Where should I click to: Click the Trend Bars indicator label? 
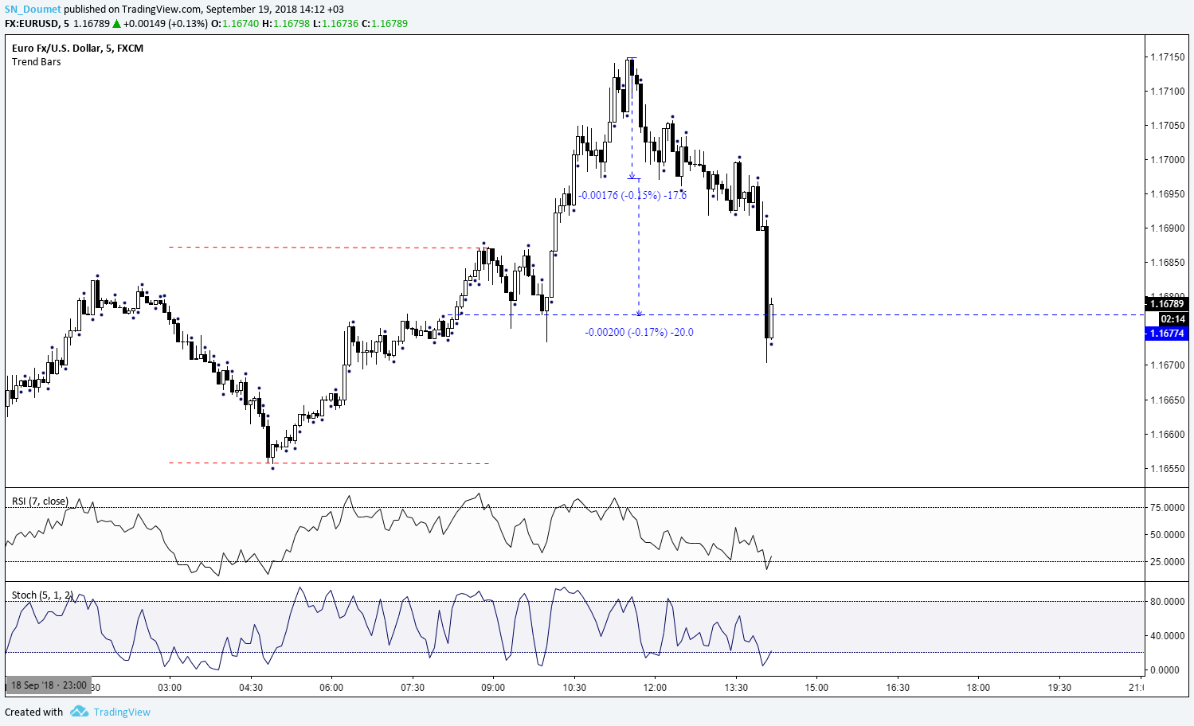(x=37, y=62)
